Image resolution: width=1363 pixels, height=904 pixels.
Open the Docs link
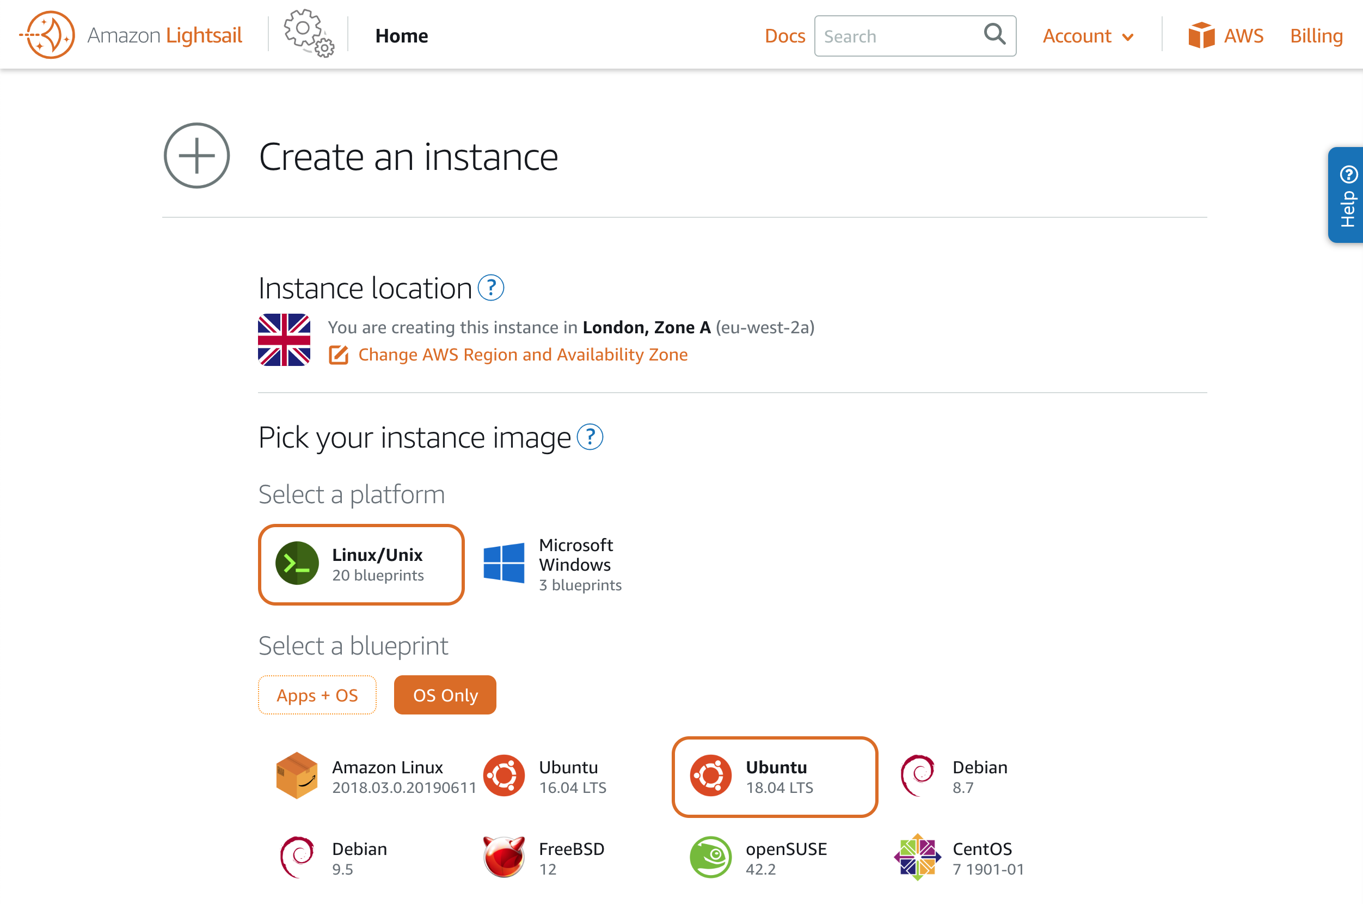click(784, 36)
